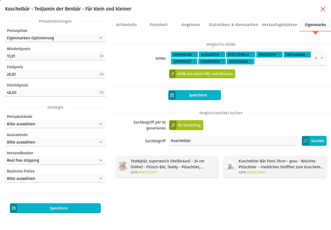The width and height of the screenshot is (331, 230).
Task: Save price settings with bottom-left Speichern
Action: pos(55,208)
